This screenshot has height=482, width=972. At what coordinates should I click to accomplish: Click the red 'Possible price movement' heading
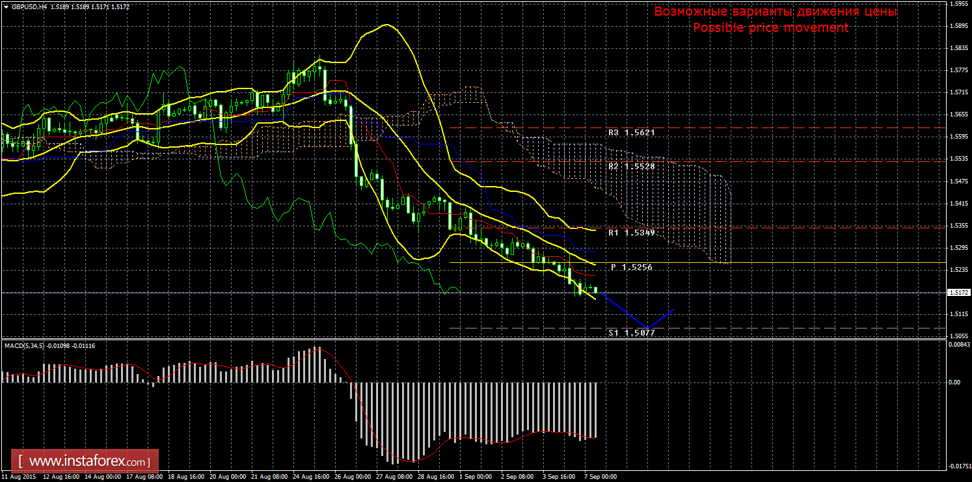point(770,28)
